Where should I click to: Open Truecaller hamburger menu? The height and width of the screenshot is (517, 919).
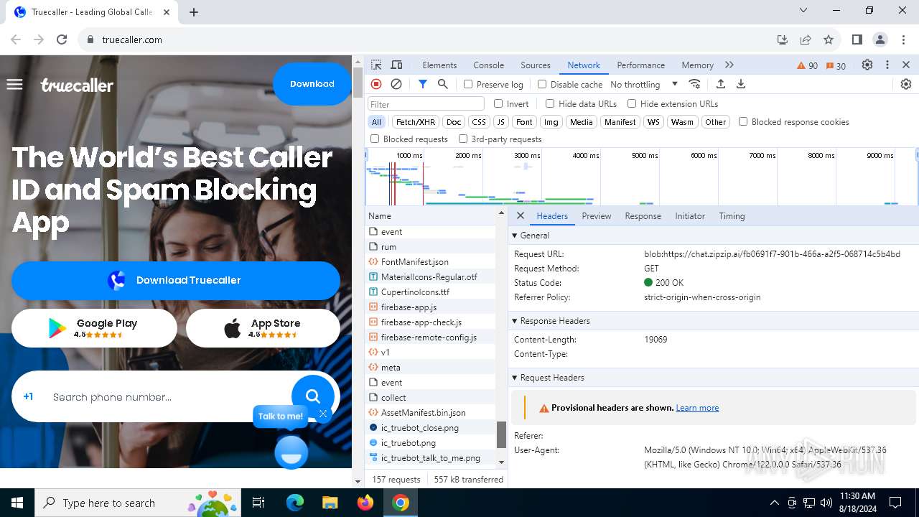point(14,85)
